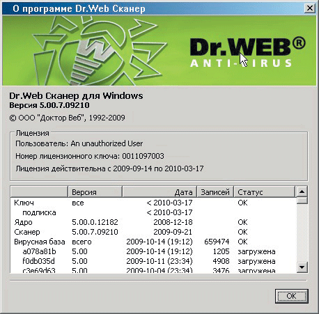Click the scrollbar down arrow in components list
This screenshot has width=319, height=314.
coord(302,267)
